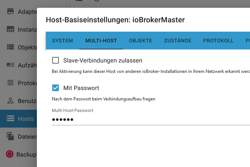Open the OBJEKTE tab
The height and width of the screenshot is (167, 250).
pos(140,41)
